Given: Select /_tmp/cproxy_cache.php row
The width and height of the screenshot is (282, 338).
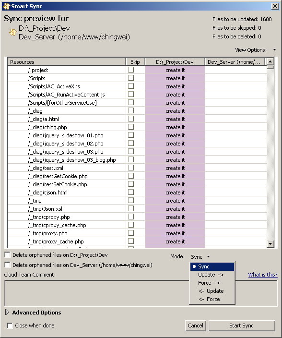Looking at the screenshot, I should (x=137, y=225).
